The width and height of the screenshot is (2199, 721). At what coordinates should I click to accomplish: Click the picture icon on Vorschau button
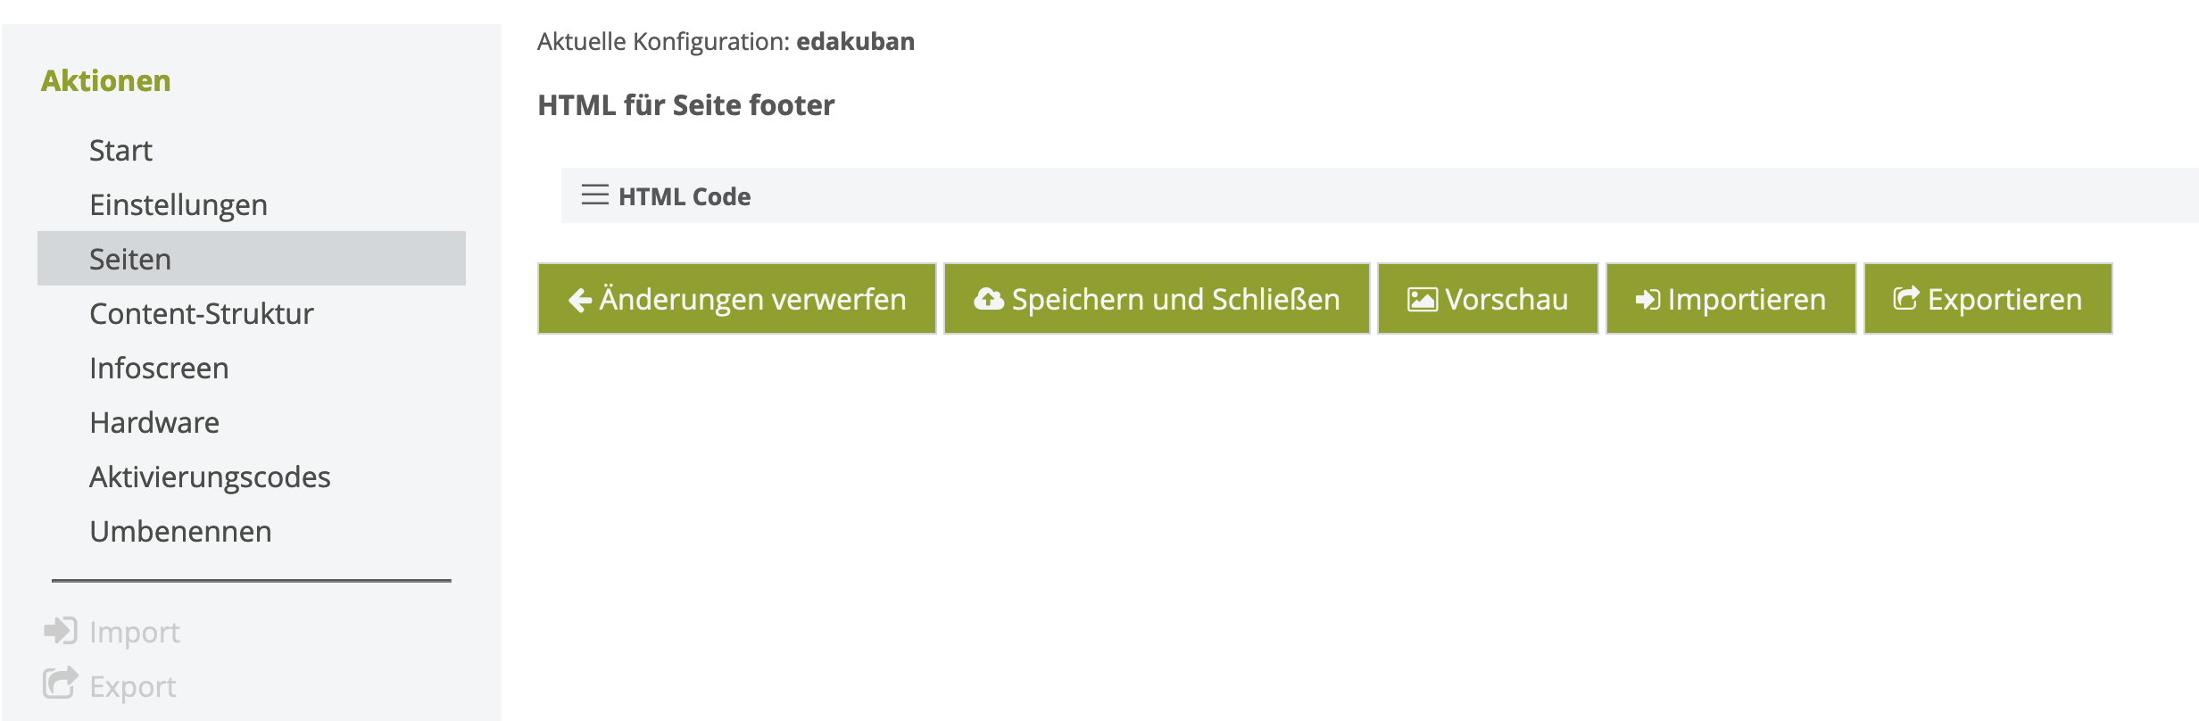pos(1423,300)
